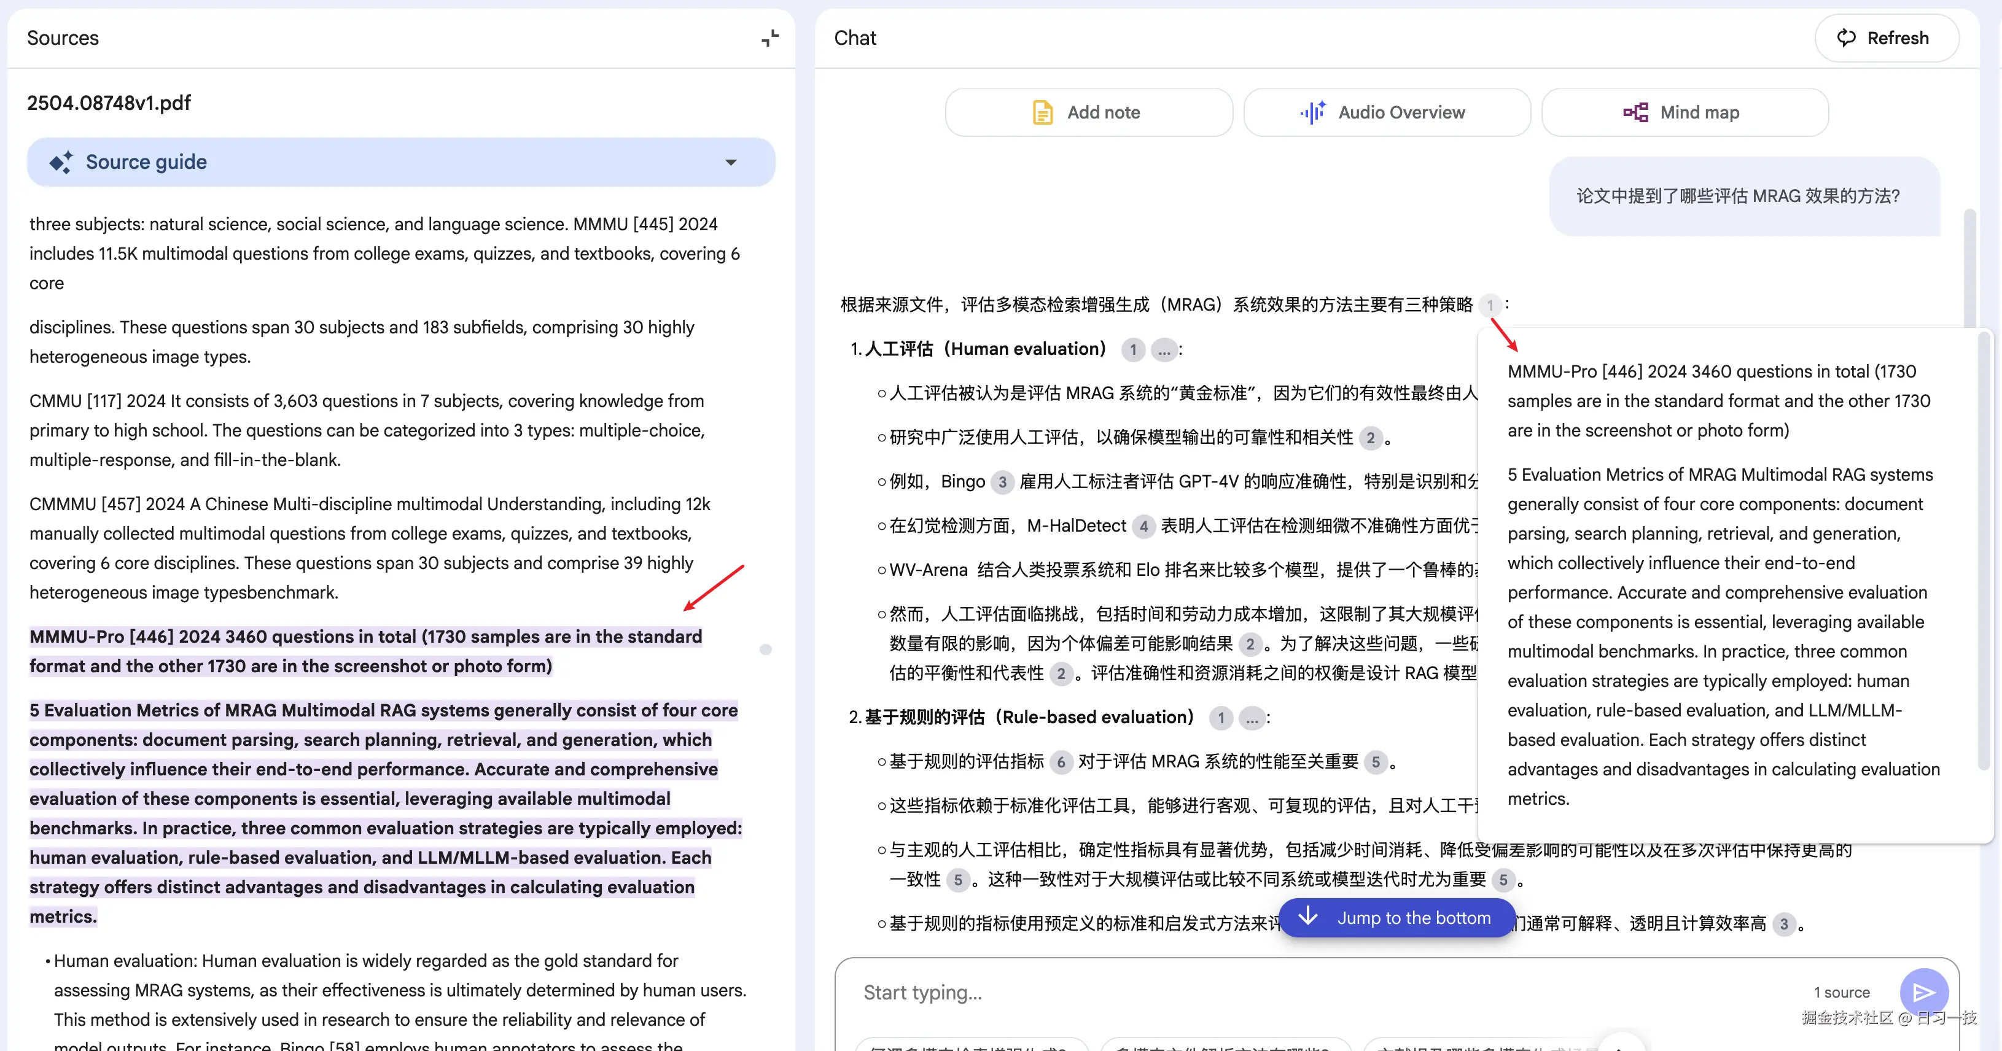
Task: Open citation badge 4 next to M-HalDetect
Action: pos(1143,526)
